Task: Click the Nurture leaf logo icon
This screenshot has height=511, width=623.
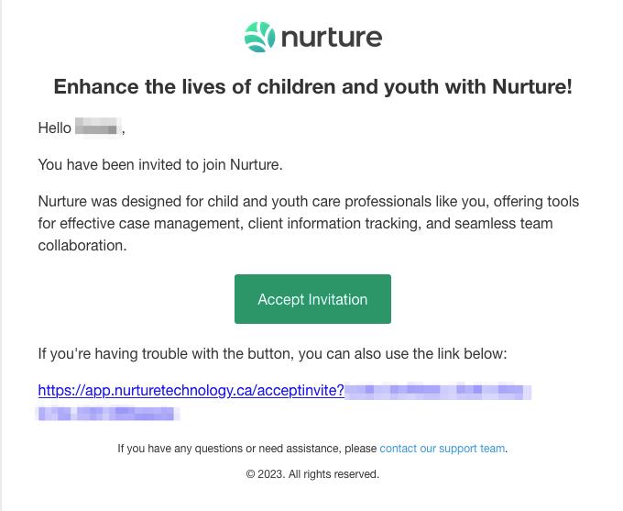Action: (x=259, y=38)
